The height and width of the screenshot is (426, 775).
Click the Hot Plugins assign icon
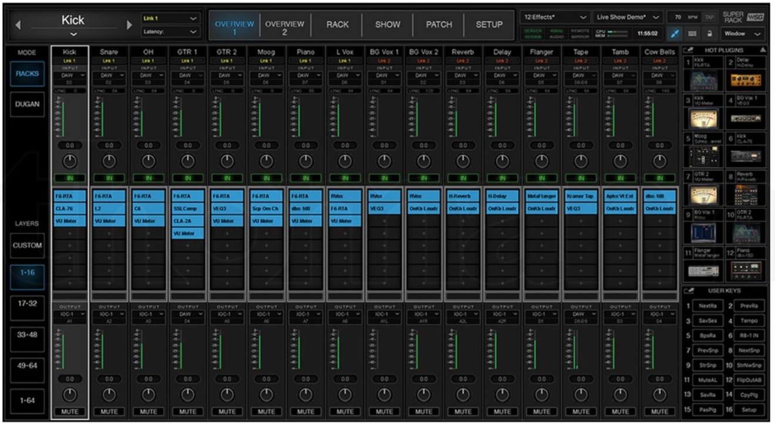point(688,50)
